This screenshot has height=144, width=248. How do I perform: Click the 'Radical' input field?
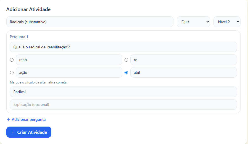(123, 92)
